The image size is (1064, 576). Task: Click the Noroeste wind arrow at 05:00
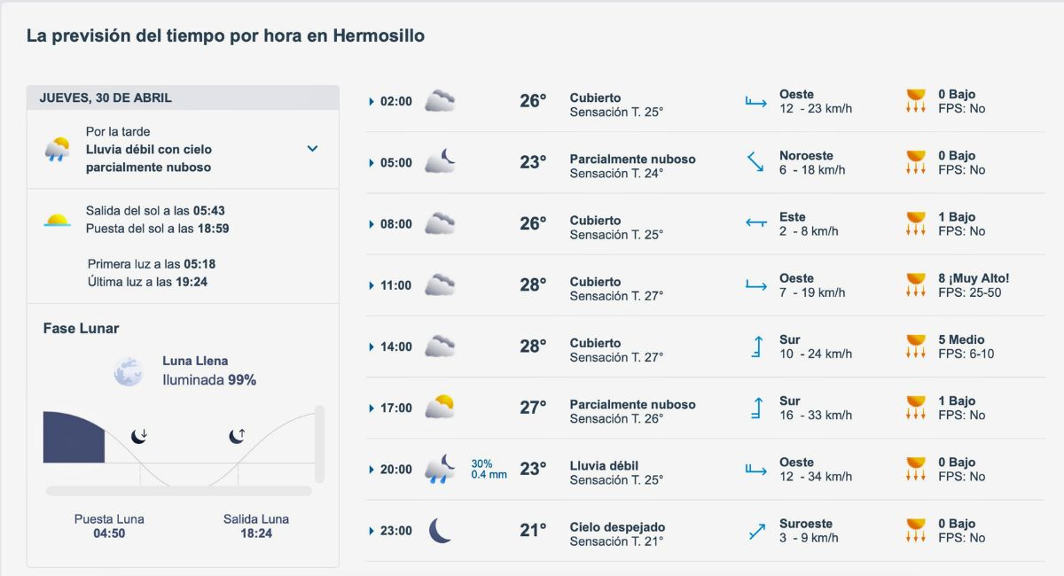tap(755, 160)
